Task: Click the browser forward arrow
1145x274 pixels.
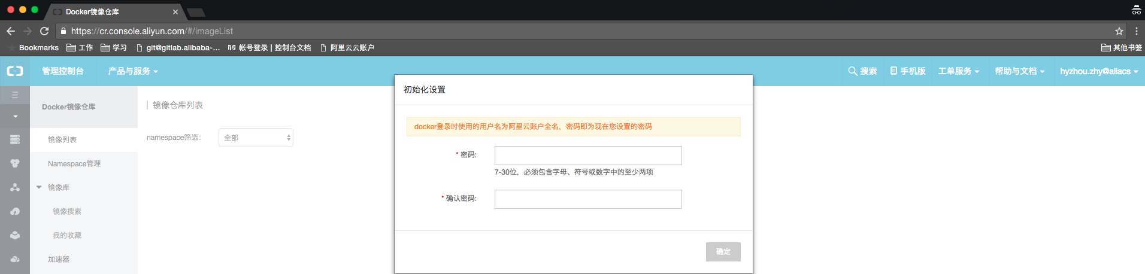Action: pos(28,31)
